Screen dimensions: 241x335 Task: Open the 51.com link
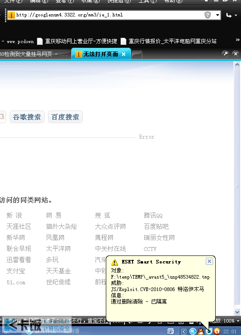[16, 283]
